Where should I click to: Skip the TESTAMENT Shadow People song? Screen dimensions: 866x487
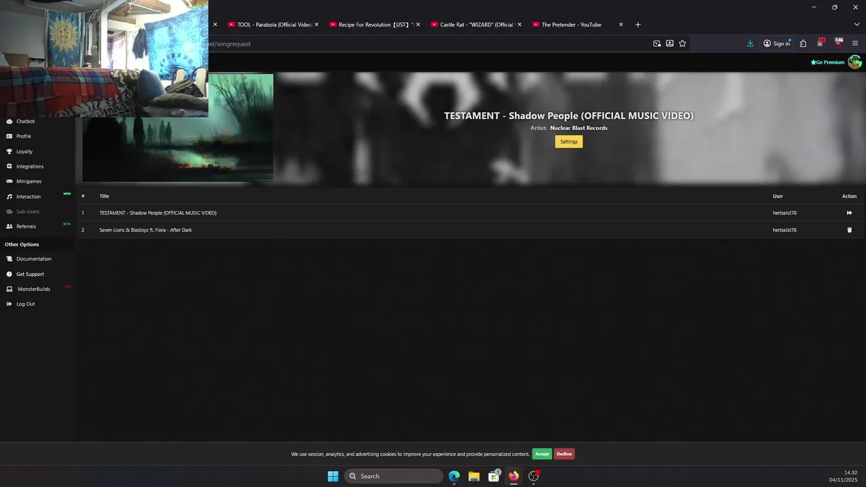coord(849,213)
